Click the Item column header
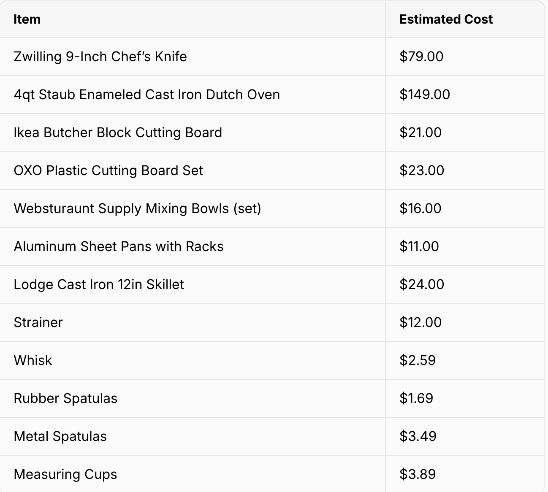548x492 pixels. point(27,19)
